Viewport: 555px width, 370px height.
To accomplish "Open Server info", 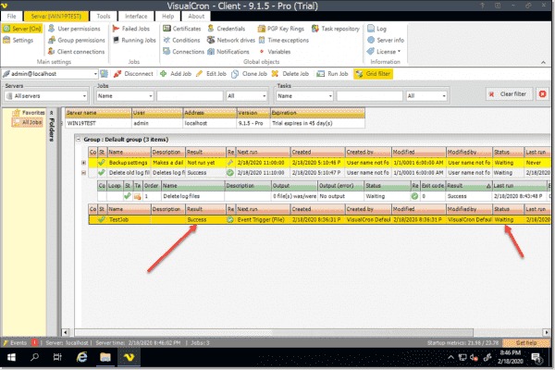I will 386,40.
